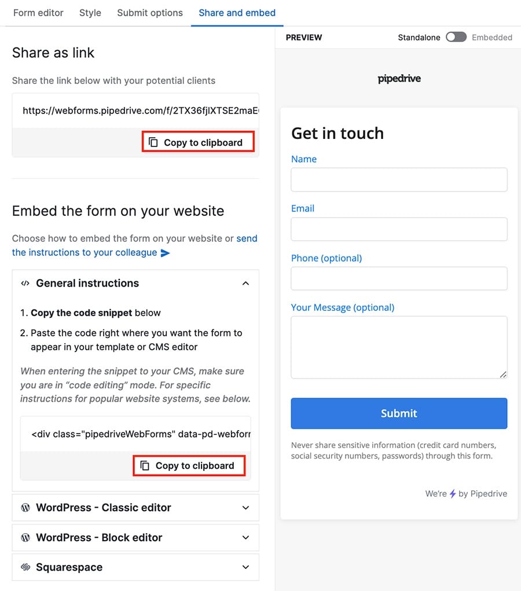Click the Pipedrive logo in preview
Screen dimensions: 521x591
tap(399, 79)
